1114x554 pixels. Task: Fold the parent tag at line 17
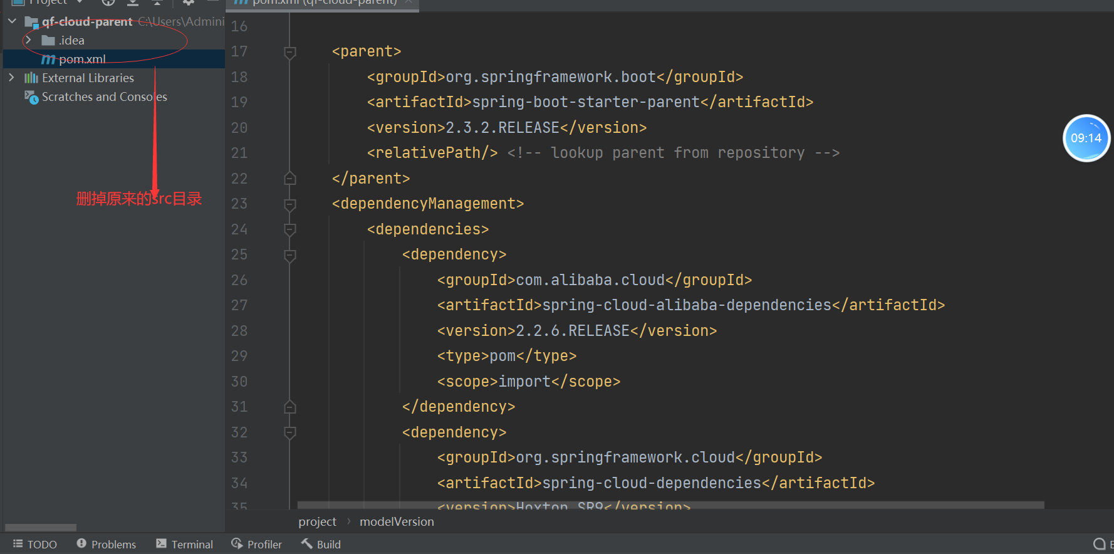[289, 52]
